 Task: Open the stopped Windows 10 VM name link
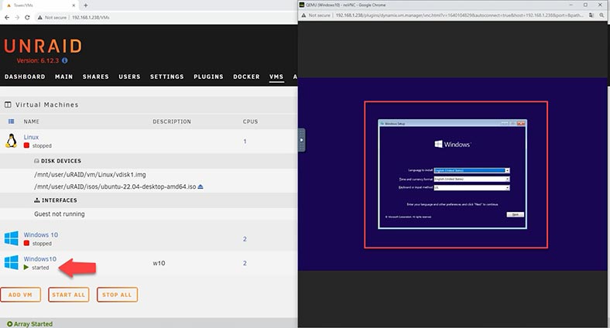41,234
